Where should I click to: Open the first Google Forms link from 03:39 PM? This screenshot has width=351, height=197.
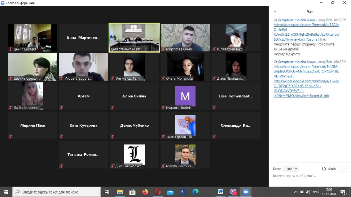[306, 32]
